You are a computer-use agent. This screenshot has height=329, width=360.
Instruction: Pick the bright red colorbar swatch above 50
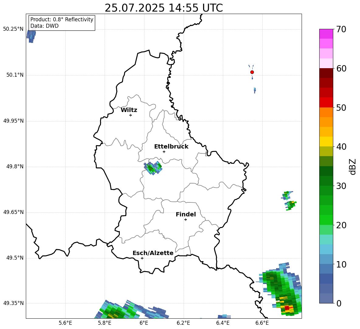point(326,103)
